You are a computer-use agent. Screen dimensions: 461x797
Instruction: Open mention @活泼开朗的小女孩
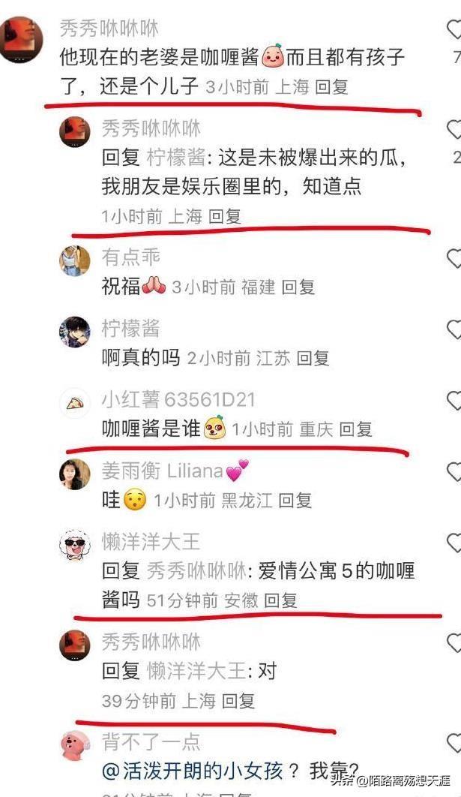(193, 771)
